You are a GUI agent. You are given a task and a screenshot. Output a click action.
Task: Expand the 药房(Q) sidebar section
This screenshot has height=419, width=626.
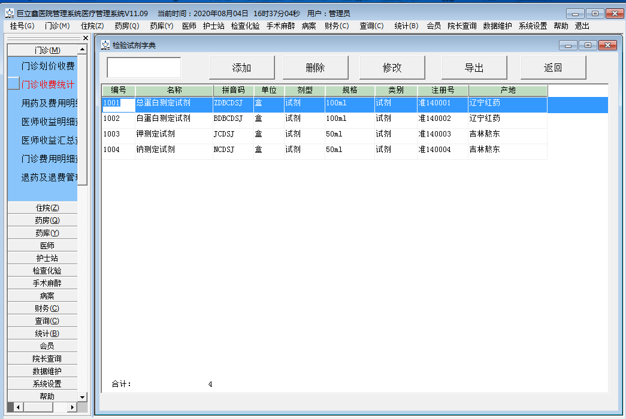pos(47,220)
